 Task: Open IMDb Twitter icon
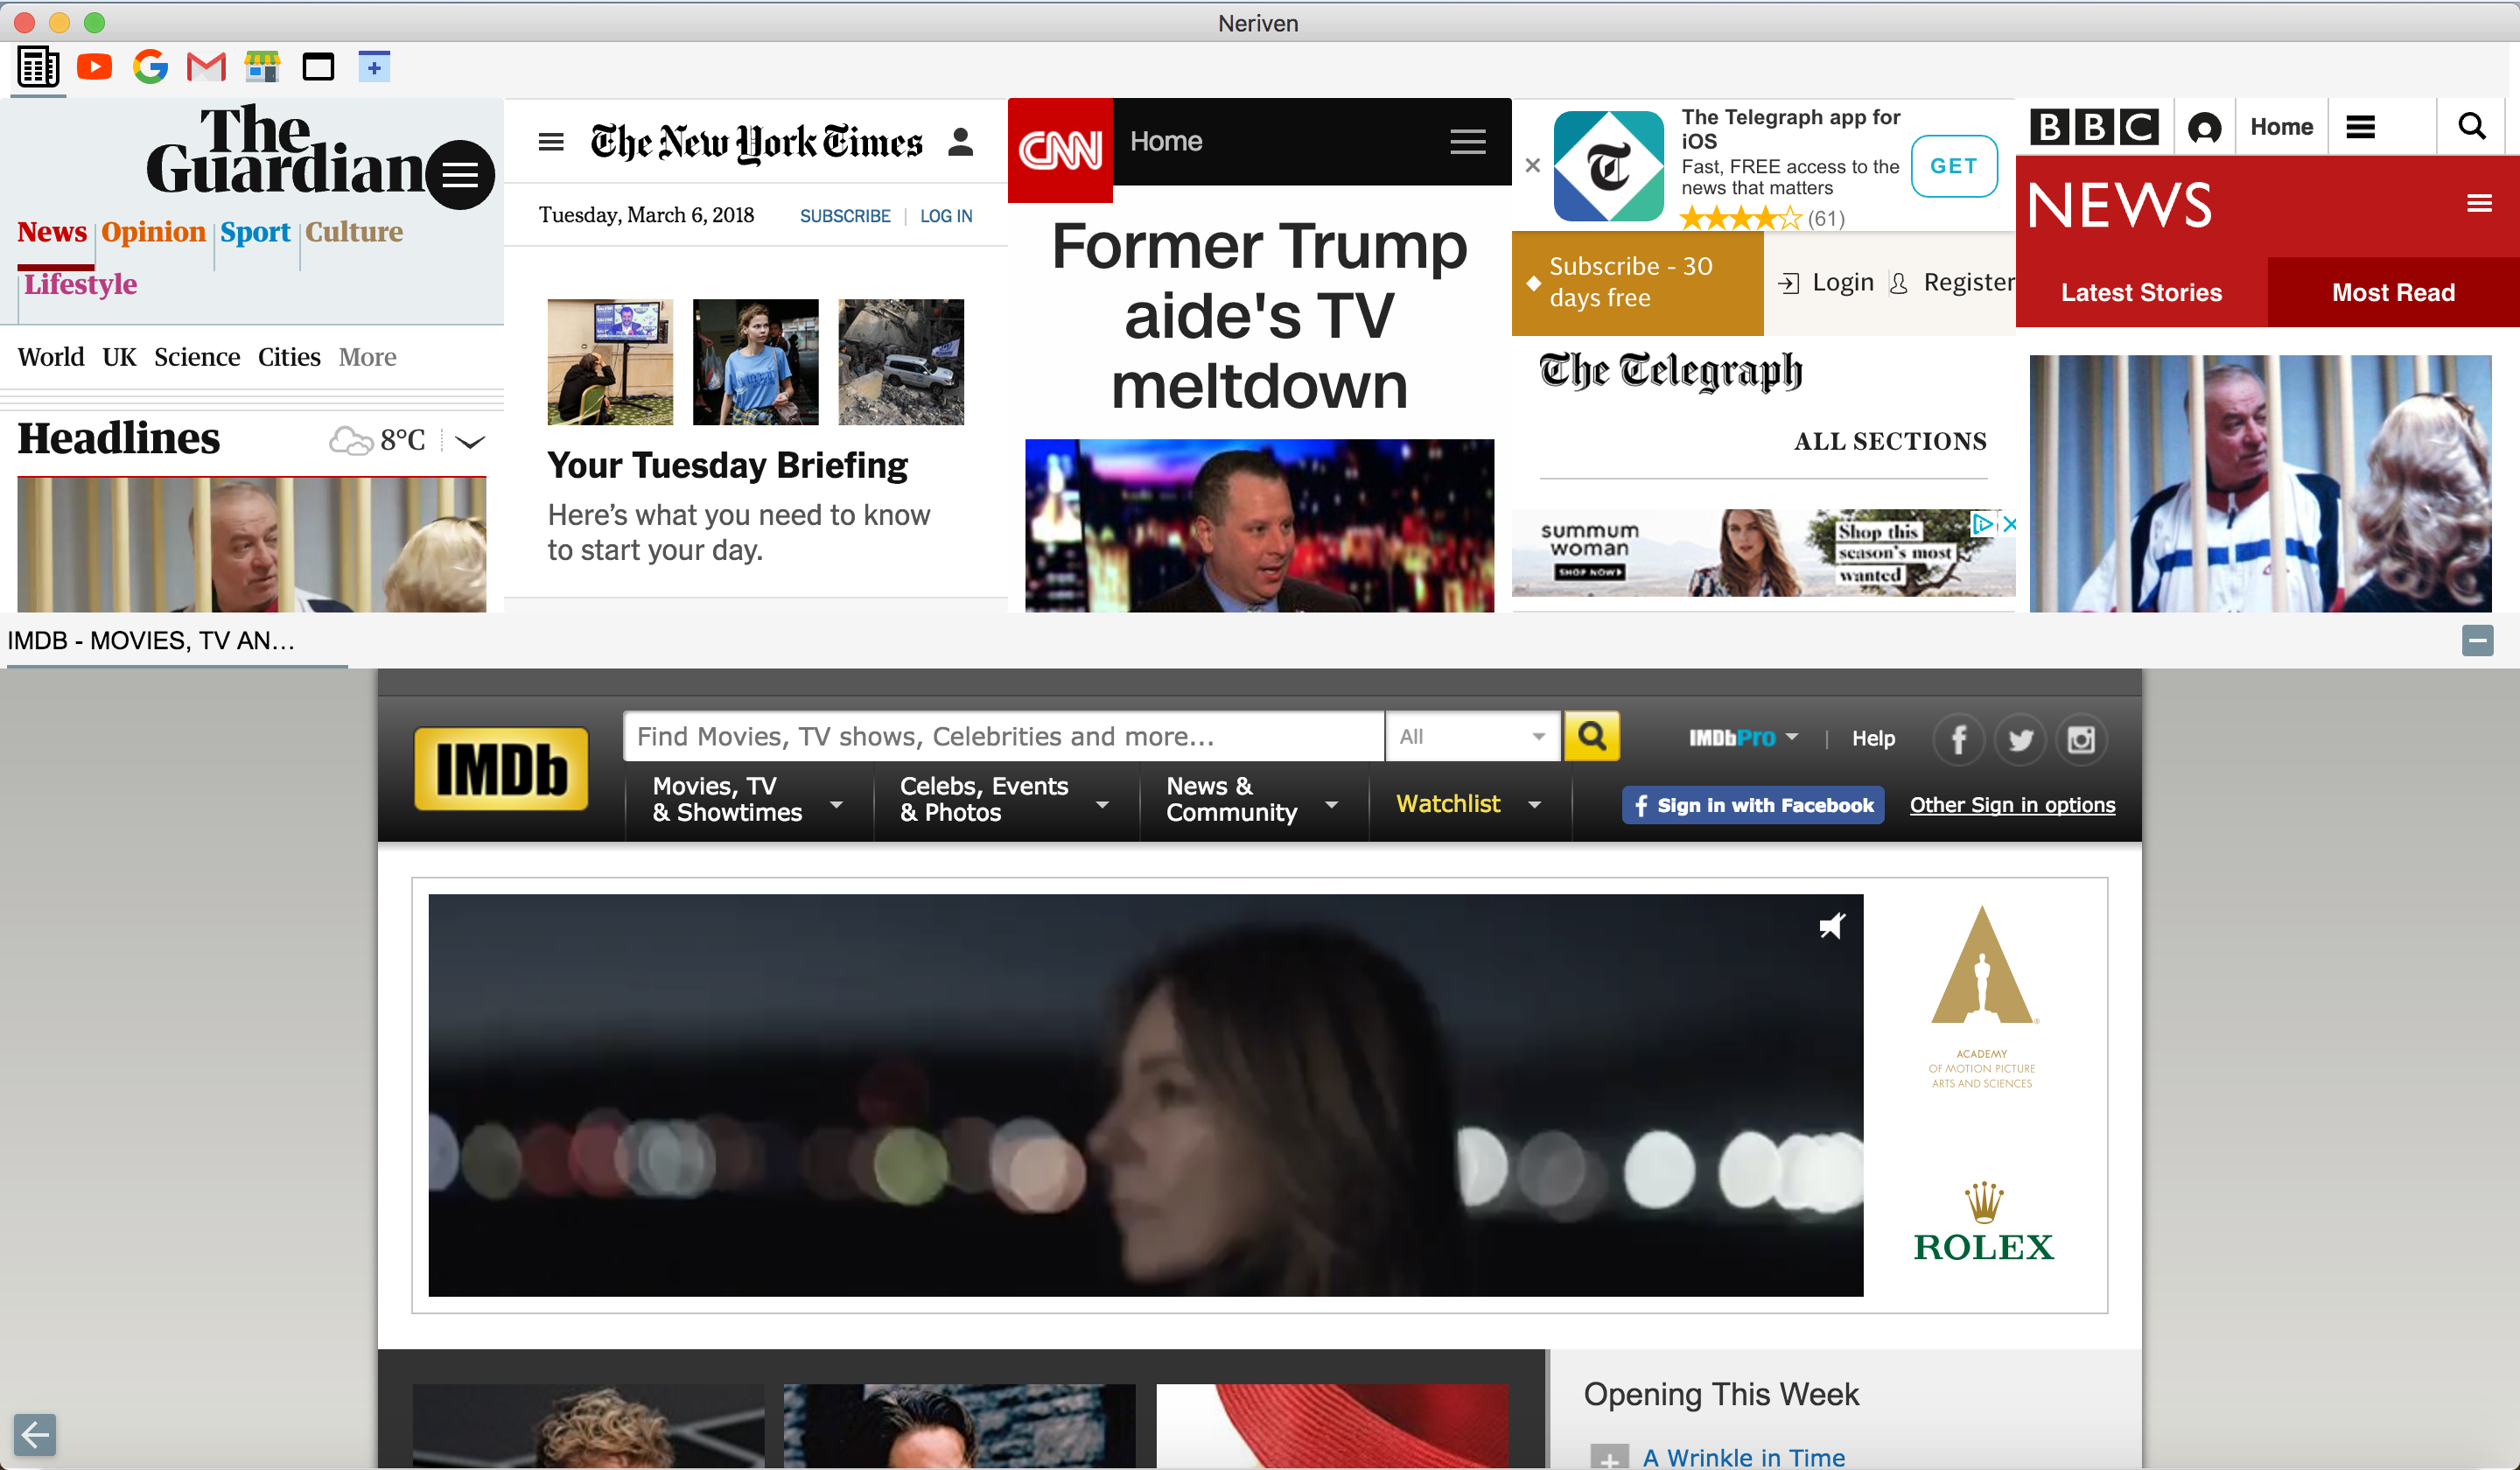pos(2020,739)
